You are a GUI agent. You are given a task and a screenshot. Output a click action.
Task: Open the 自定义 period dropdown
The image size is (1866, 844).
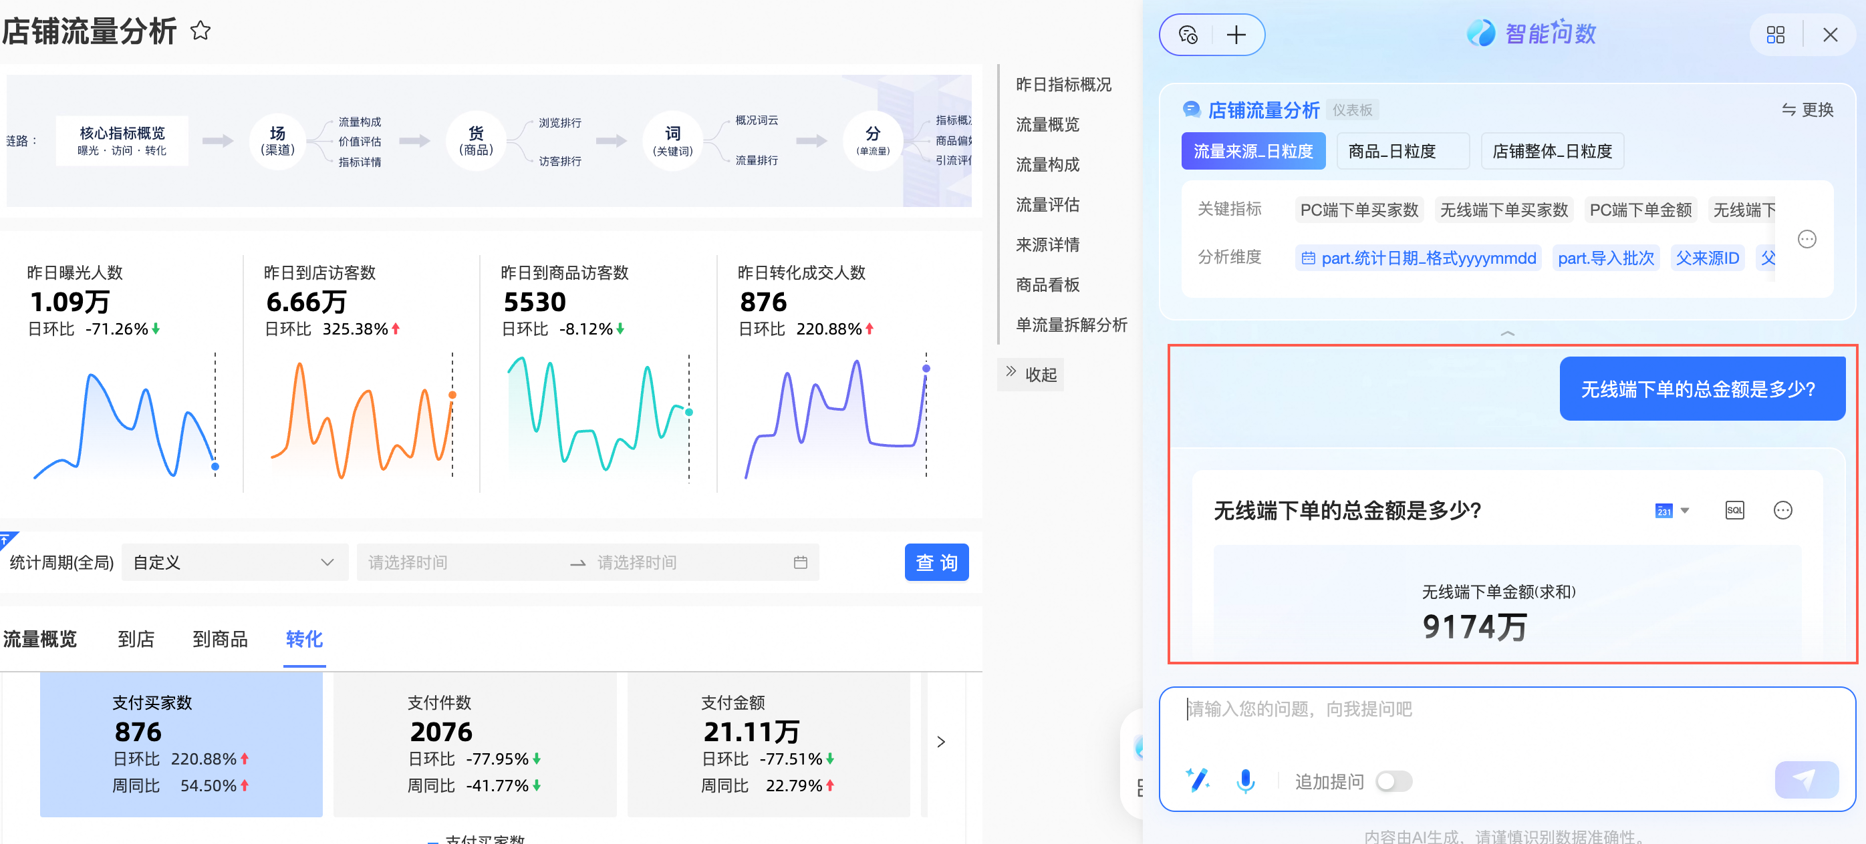point(235,562)
